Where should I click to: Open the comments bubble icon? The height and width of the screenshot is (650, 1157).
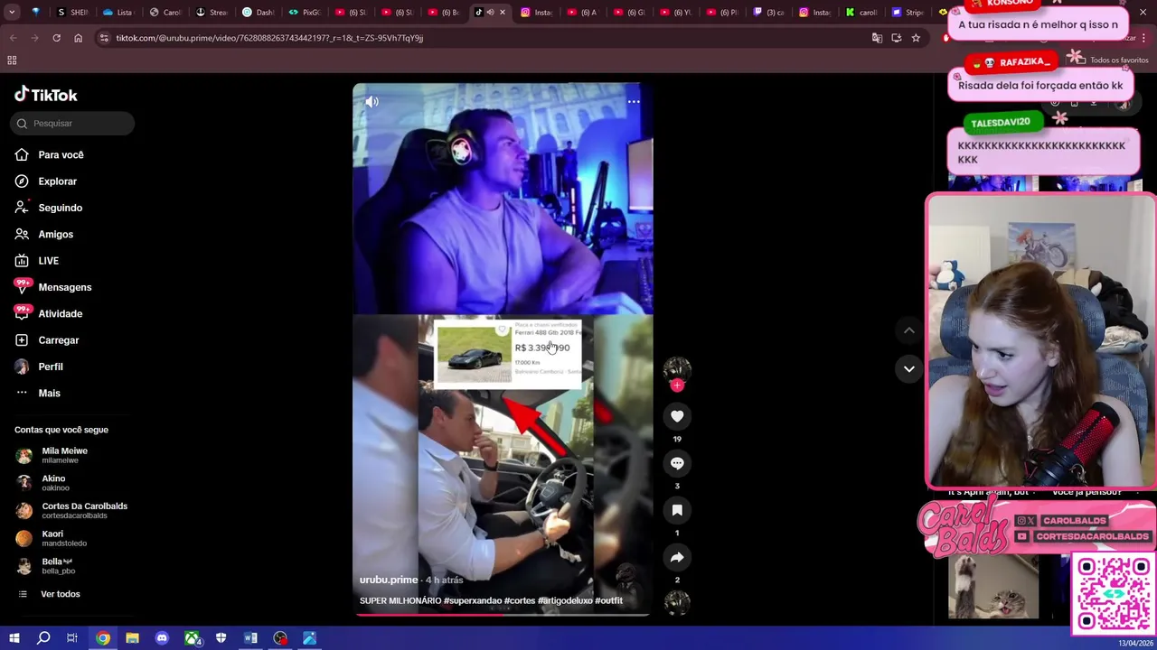click(x=677, y=463)
